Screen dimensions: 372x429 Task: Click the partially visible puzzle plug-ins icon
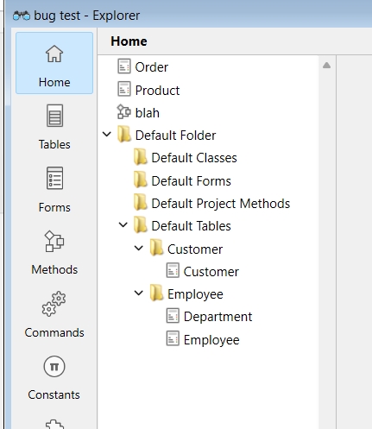pyautogui.click(x=54, y=424)
